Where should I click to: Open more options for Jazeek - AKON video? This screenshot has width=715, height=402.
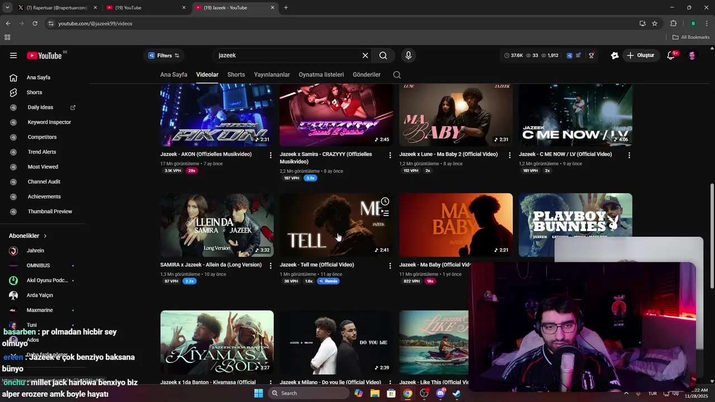(x=271, y=155)
